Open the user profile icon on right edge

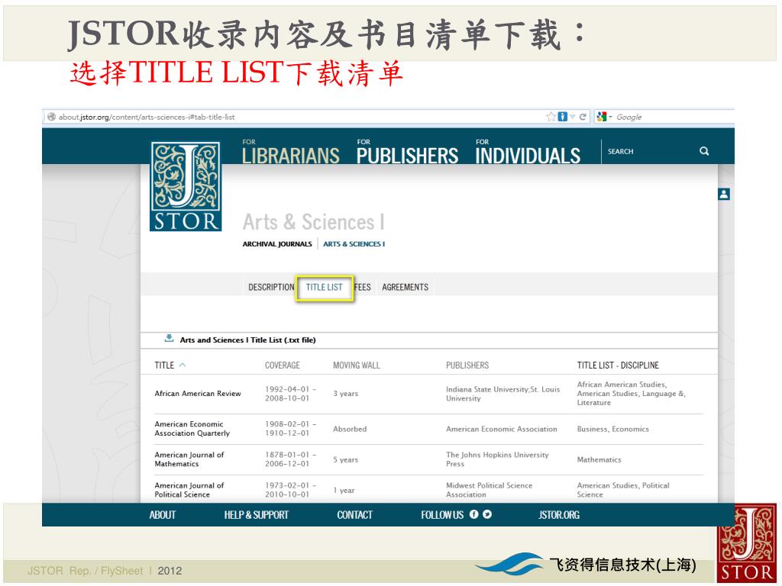coord(724,194)
